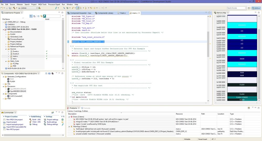
Task: Click search icon beside Projects filter field
Action: tap(44, 16)
